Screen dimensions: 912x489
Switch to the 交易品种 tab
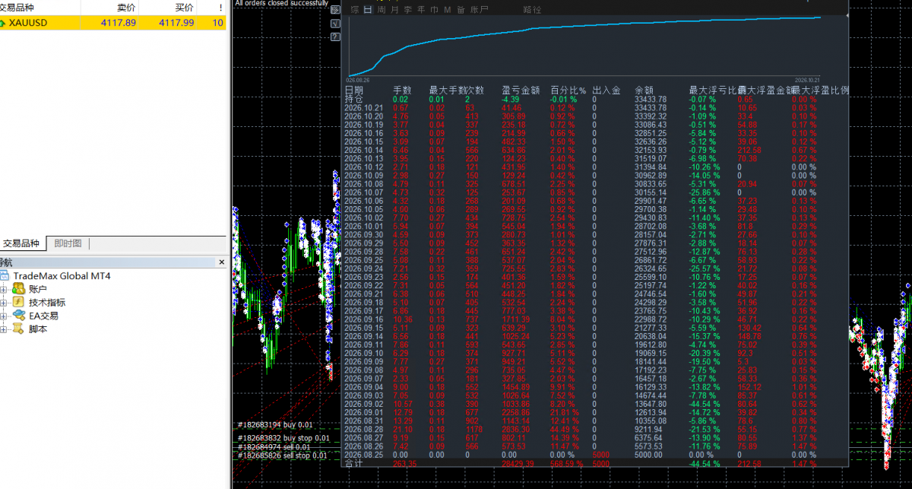pos(21,243)
